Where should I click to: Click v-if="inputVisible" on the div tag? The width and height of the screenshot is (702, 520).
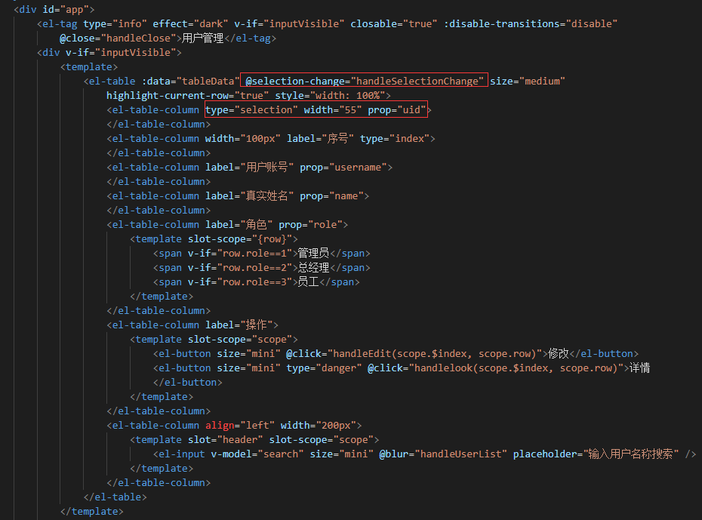(121, 52)
